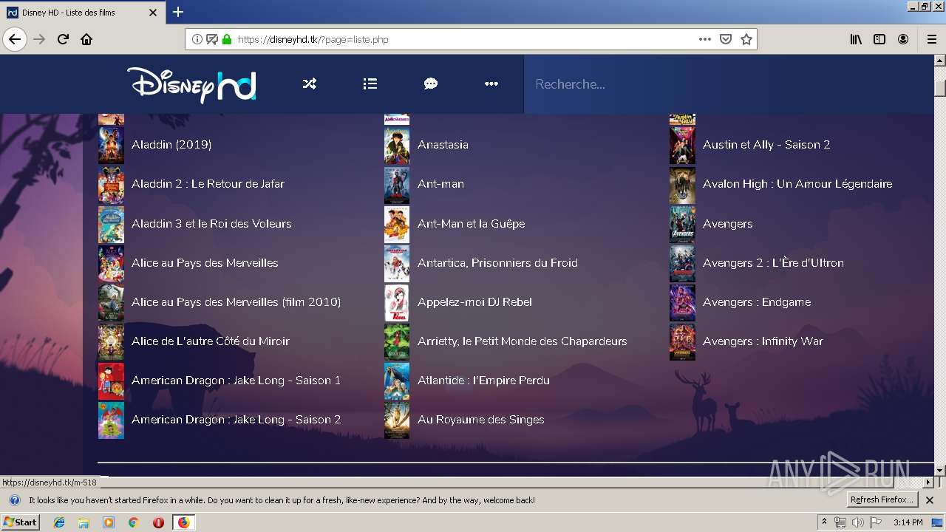This screenshot has height=532, width=946.
Task: Open Opera from taskbar
Action: pyautogui.click(x=158, y=522)
